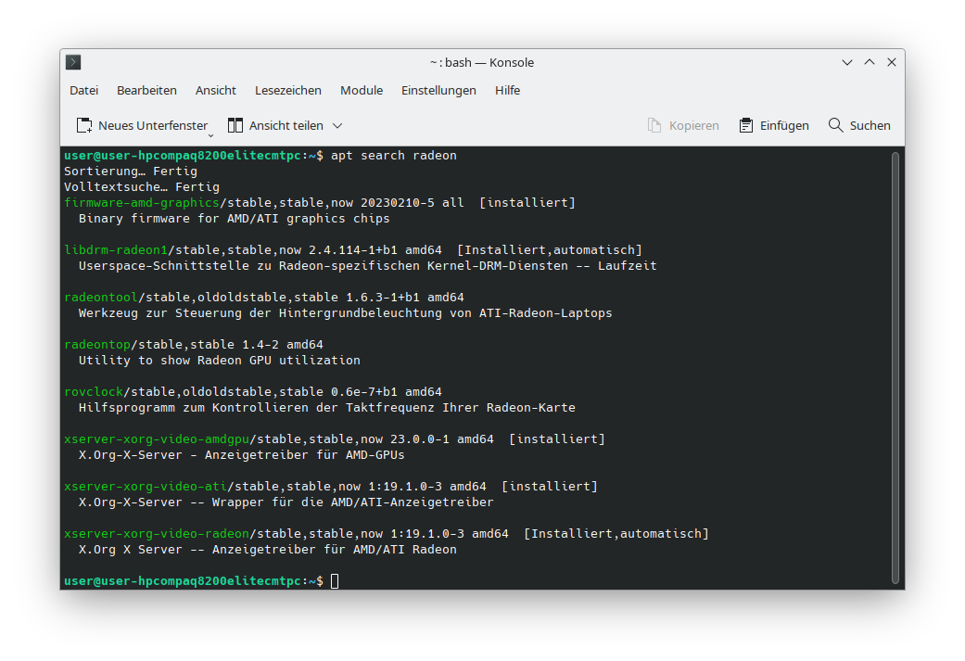
Task: Open the Lesezeichen menu
Action: [287, 90]
